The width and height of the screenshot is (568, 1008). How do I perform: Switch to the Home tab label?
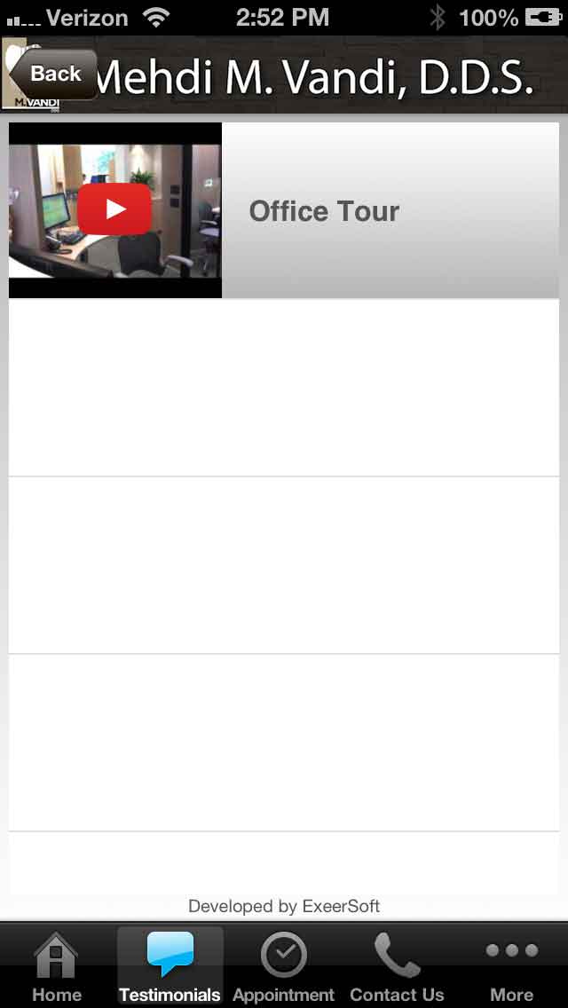pos(57,995)
